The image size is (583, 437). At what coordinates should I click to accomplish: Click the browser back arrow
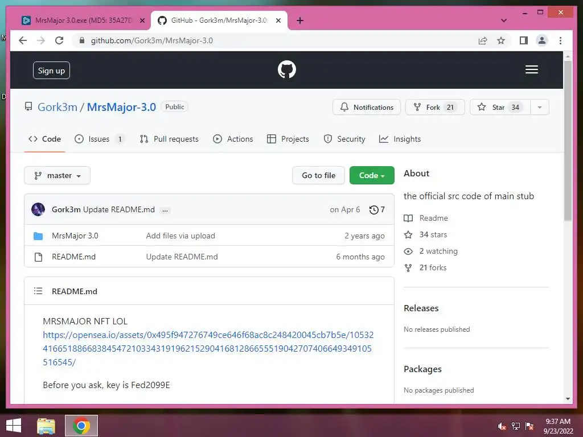click(x=23, y=40)
